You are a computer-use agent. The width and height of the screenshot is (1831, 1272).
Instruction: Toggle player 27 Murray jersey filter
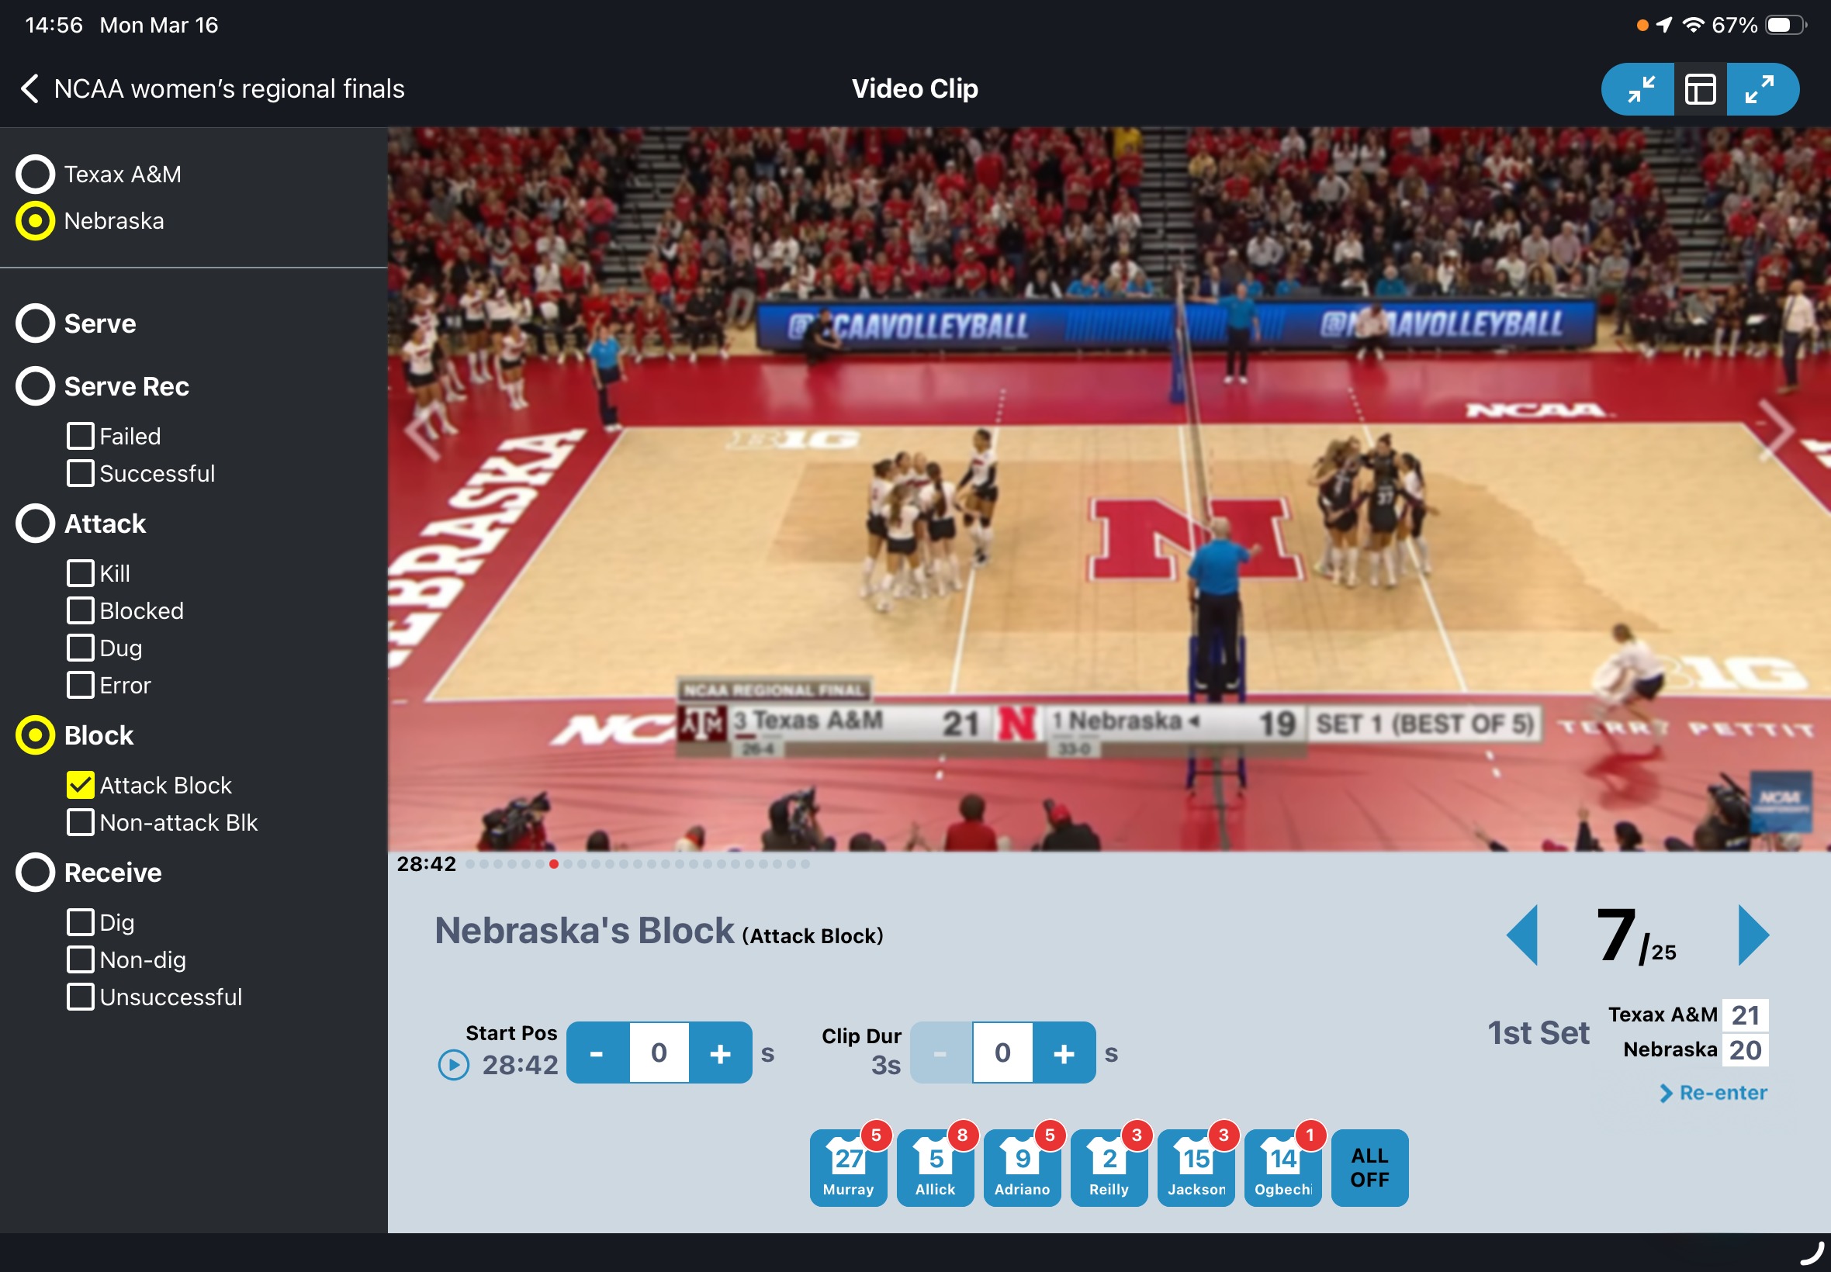[x=847, y=1167]
